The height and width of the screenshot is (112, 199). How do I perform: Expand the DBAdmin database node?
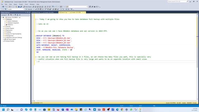(5, 25)
